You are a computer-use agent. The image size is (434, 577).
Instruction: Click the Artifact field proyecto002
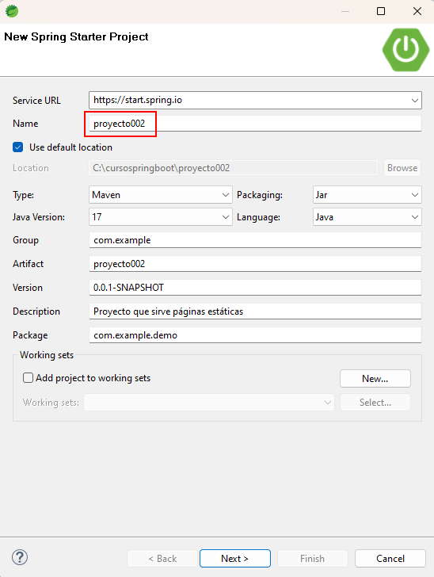click(255, 263)
